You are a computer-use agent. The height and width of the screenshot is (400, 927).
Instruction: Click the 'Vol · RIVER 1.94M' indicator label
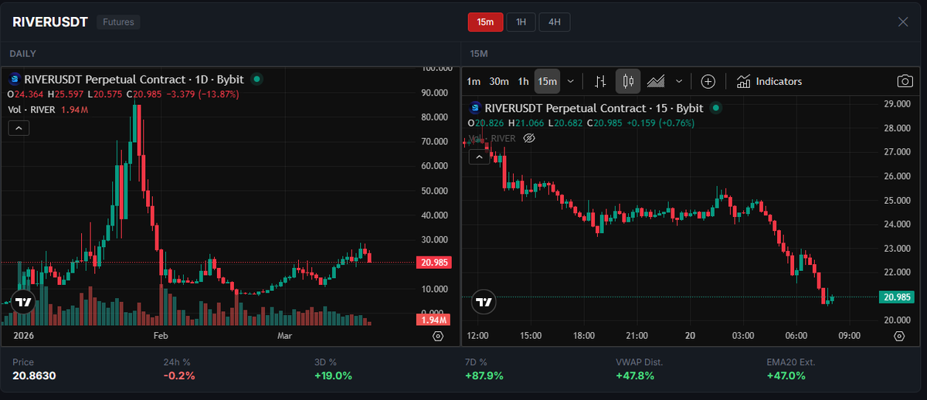[x=47, y=110]
